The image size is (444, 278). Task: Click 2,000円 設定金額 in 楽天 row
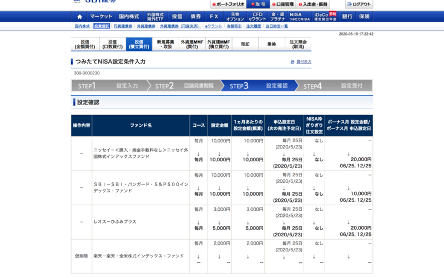(221, 244)
